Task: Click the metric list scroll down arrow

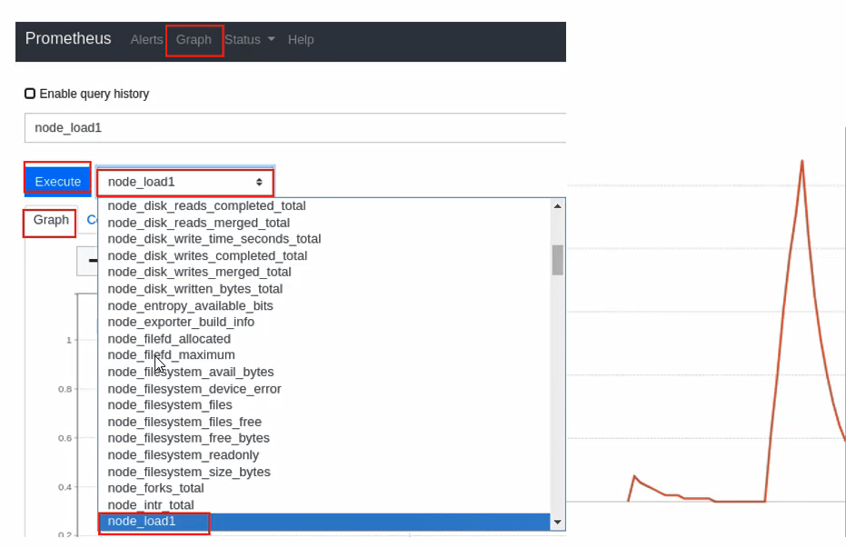Action: click(x=557, y=523)
